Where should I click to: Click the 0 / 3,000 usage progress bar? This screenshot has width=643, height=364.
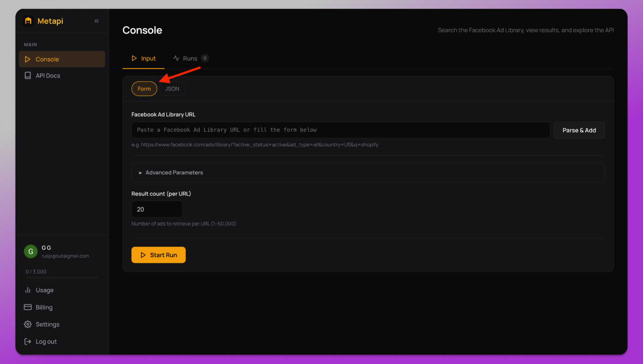pos(62,278)
